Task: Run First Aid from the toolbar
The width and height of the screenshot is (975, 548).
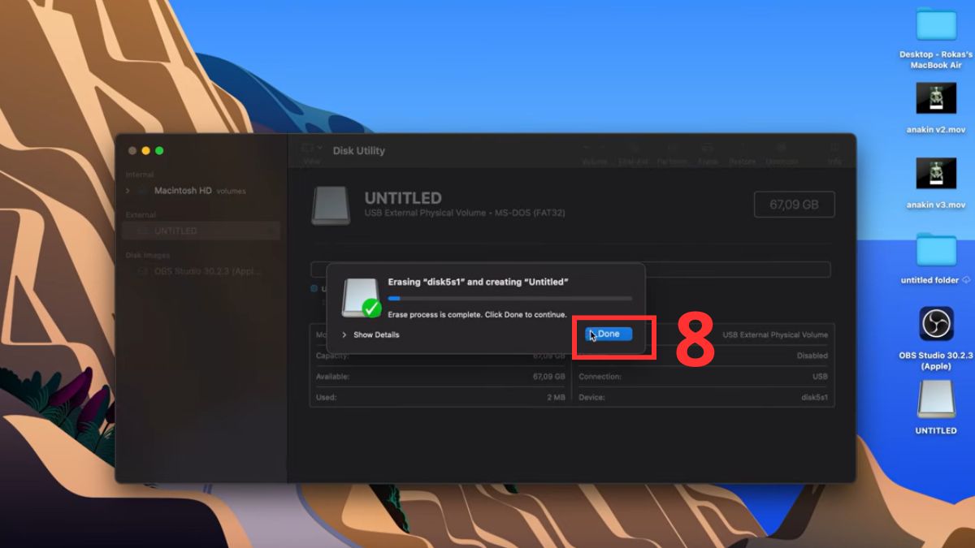Action: click(x=633, y=153)
